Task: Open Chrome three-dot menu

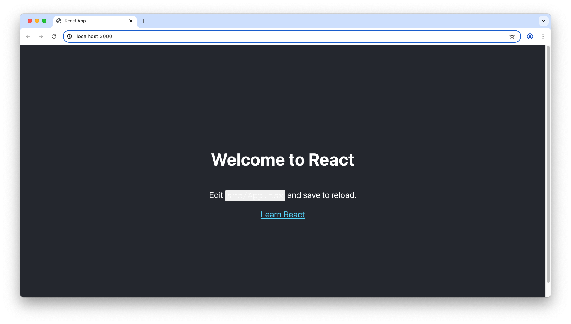Action: tap(543, 36)
